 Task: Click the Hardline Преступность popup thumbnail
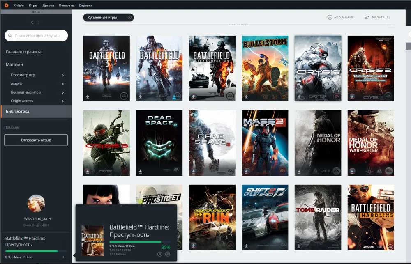click(x=92, y=241)
